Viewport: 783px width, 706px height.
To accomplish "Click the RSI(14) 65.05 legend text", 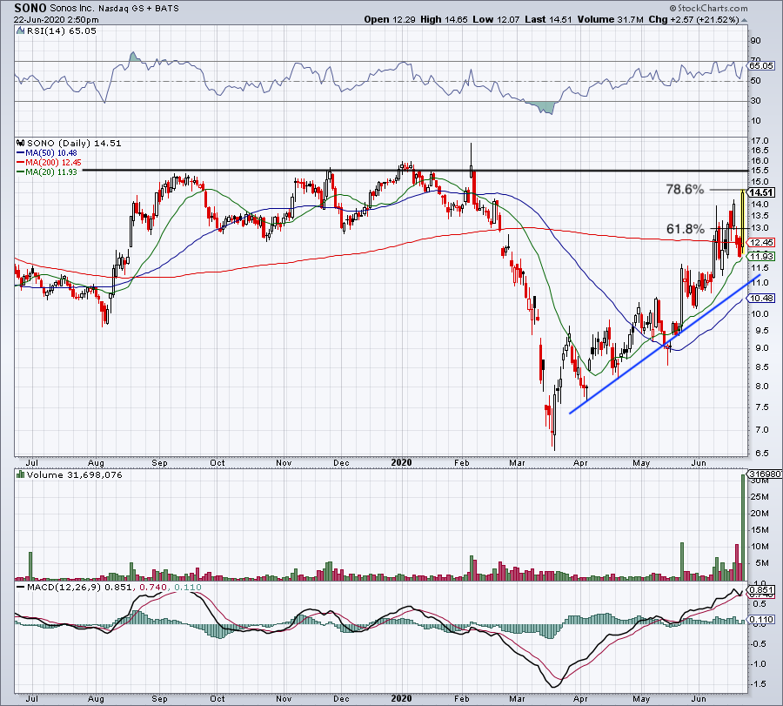I will point(61,31).
